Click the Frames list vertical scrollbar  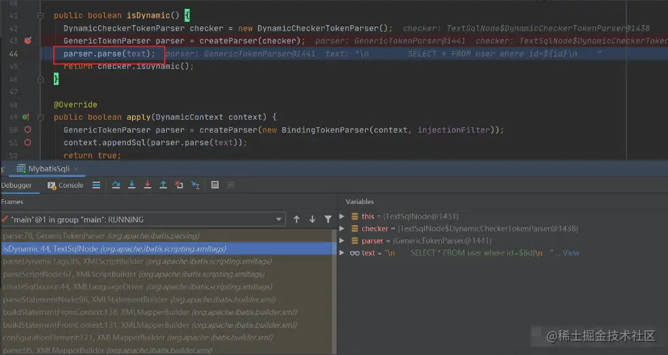[334, 292]
